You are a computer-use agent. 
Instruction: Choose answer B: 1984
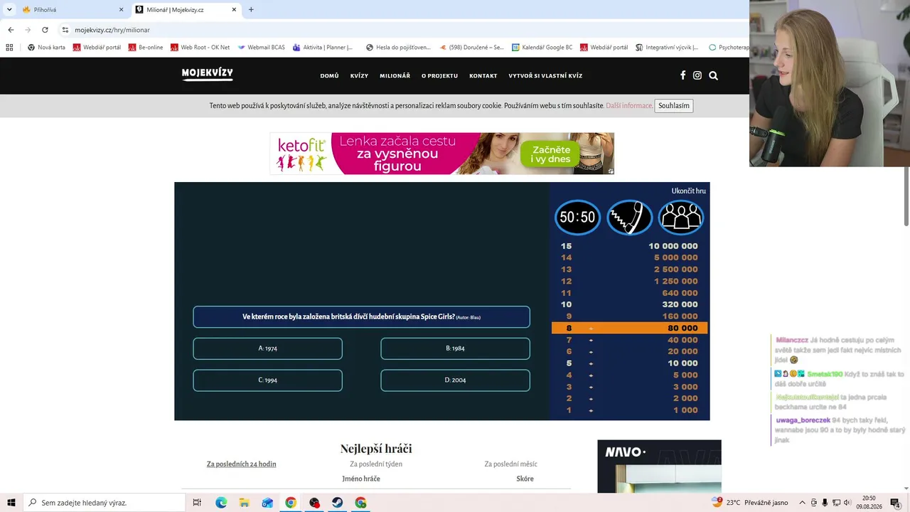[x=455, y=348]
